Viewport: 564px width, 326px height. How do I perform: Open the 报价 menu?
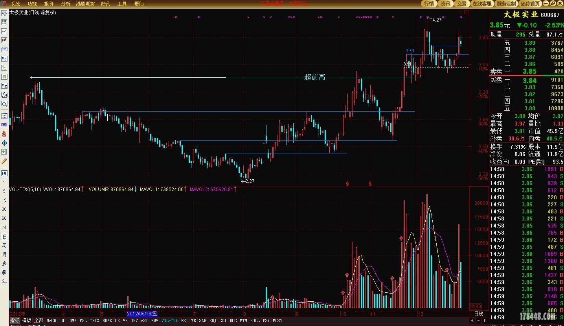tap(49, 4)
